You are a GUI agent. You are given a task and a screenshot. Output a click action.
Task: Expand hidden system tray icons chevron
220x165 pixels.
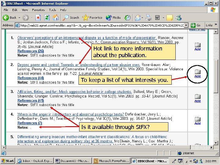[191, 161]
